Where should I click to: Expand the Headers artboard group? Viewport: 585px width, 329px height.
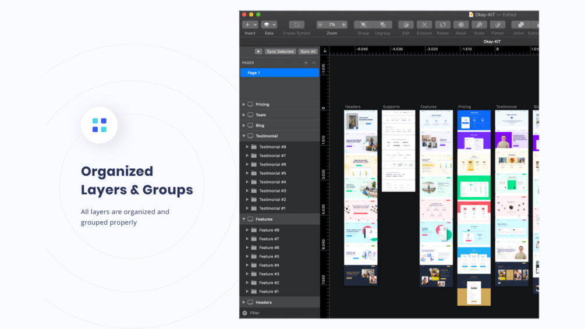[x=244, y=303]
